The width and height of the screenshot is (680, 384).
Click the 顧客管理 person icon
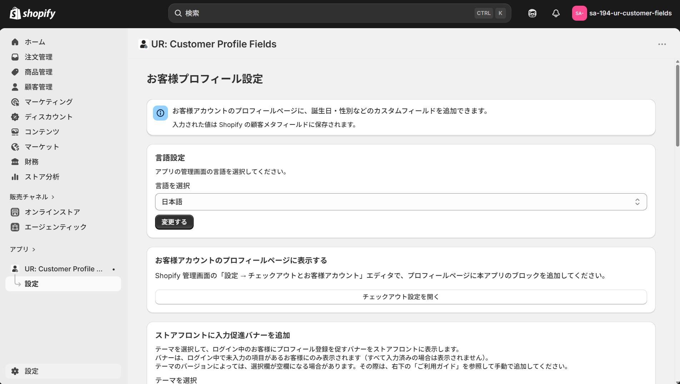pyautogui.click(x=15, y=87)
